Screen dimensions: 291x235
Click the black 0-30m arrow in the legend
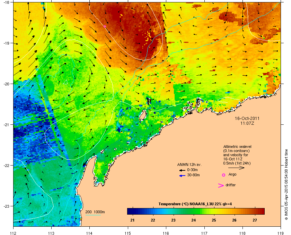tap(182, 170)
